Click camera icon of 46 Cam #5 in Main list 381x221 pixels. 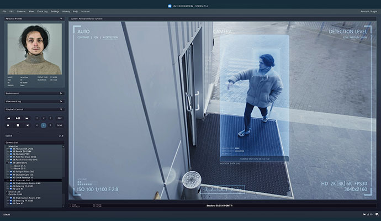point(11,188)
